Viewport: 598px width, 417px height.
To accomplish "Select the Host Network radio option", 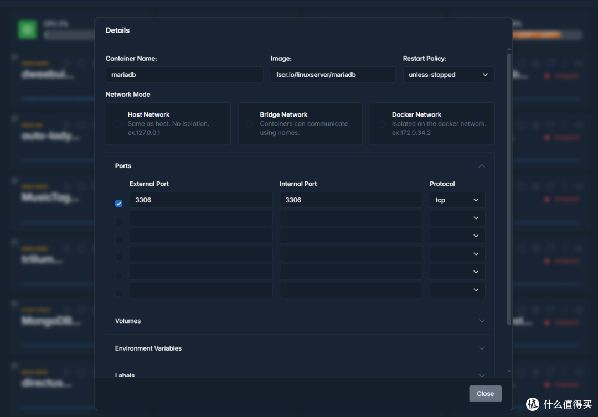I will [x=117, y=124].
